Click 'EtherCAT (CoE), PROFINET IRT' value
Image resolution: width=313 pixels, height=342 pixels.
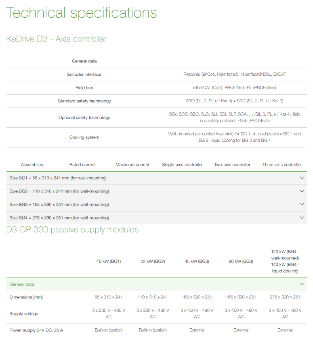tap(235, 88)
